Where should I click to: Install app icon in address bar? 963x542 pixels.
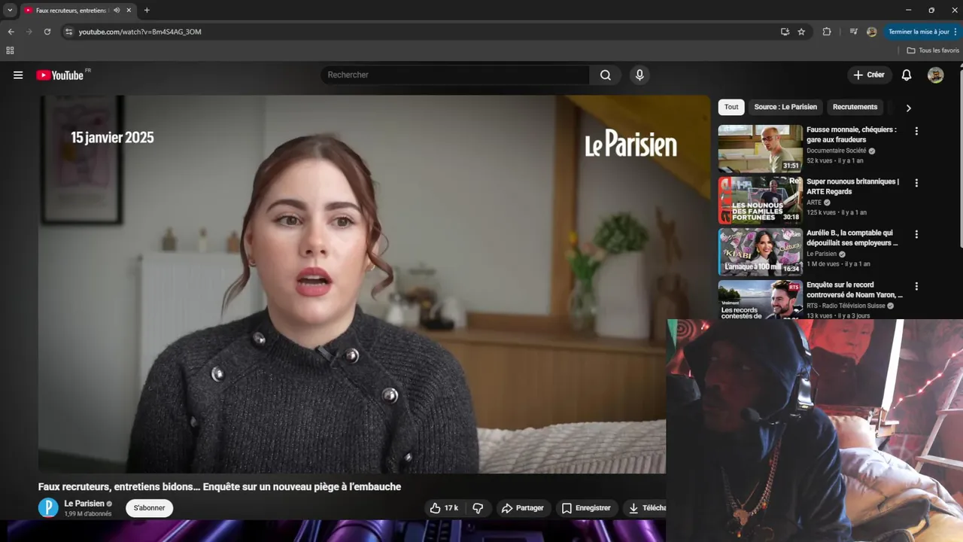click(x=785, y=32)
